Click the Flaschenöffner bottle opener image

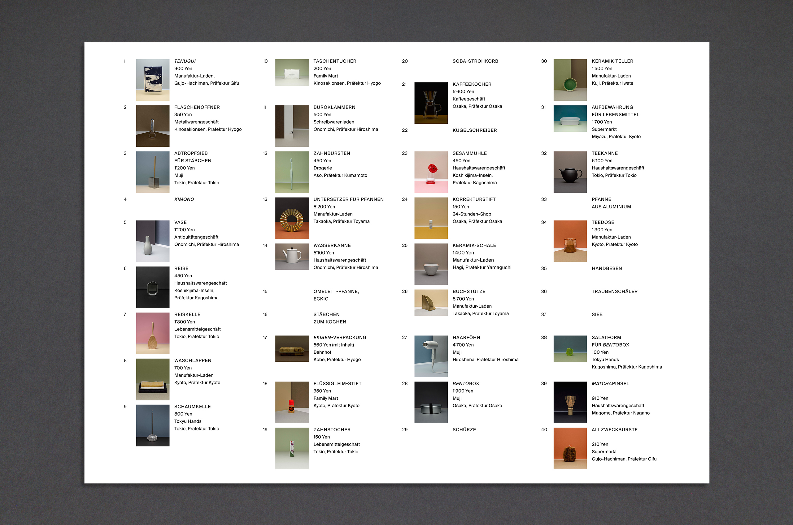(x=153, y=126)
